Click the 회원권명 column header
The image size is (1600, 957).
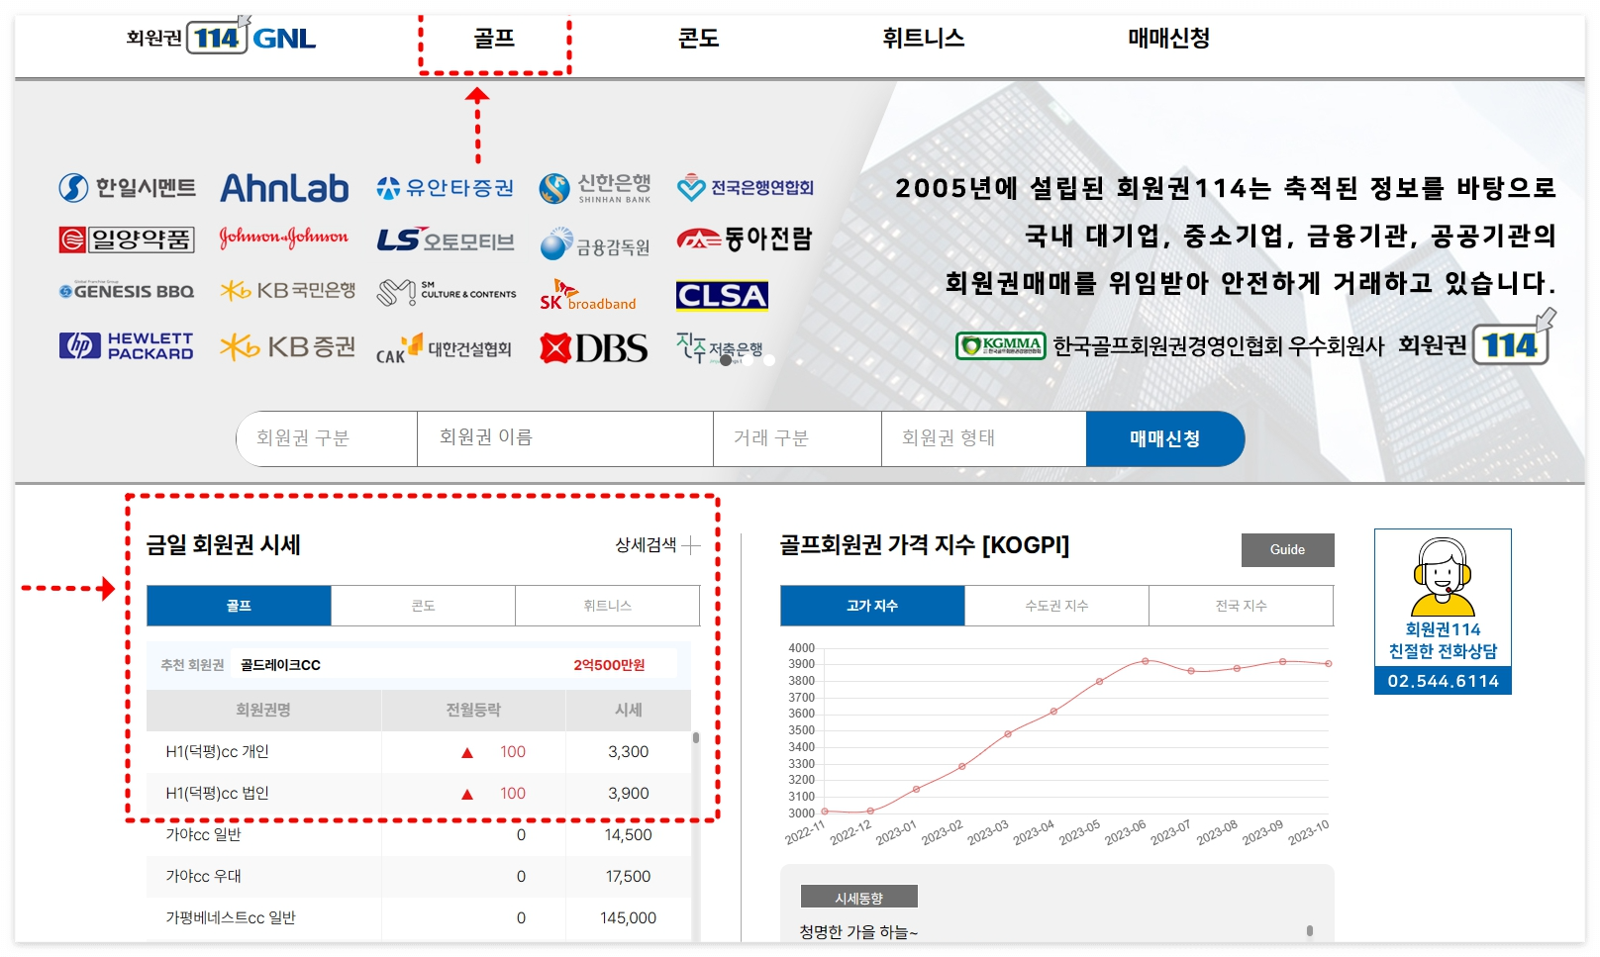263,710
